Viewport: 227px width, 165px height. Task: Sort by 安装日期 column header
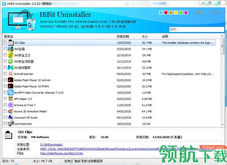123,37
